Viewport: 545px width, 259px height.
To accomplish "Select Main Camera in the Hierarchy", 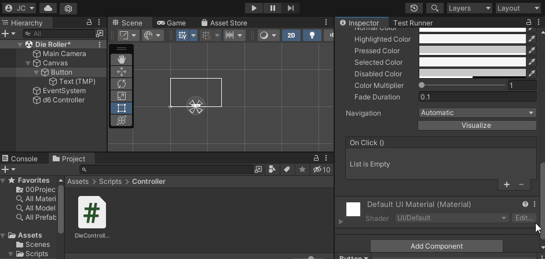I will pos(64,54).
